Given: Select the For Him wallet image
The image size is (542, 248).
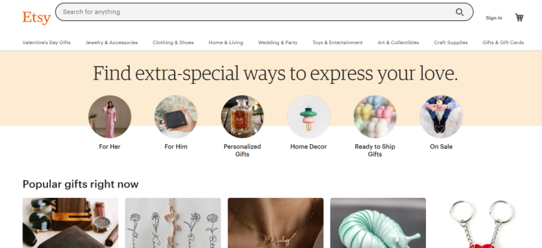Looking at the screenshot, I should click(176, 117).
